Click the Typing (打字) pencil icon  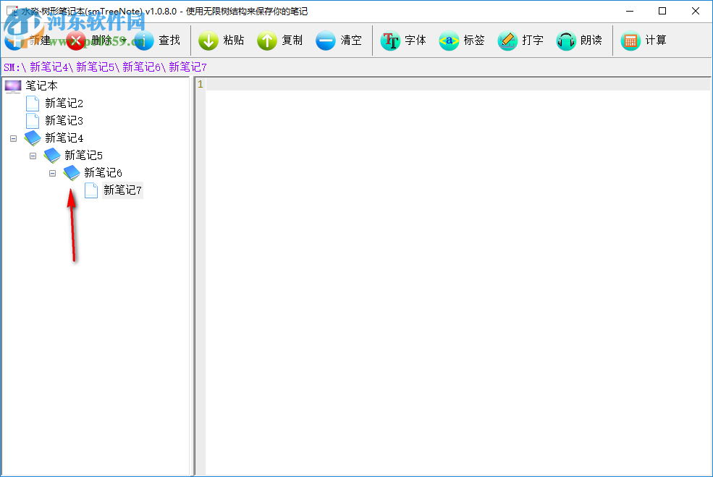pos(507,41)
